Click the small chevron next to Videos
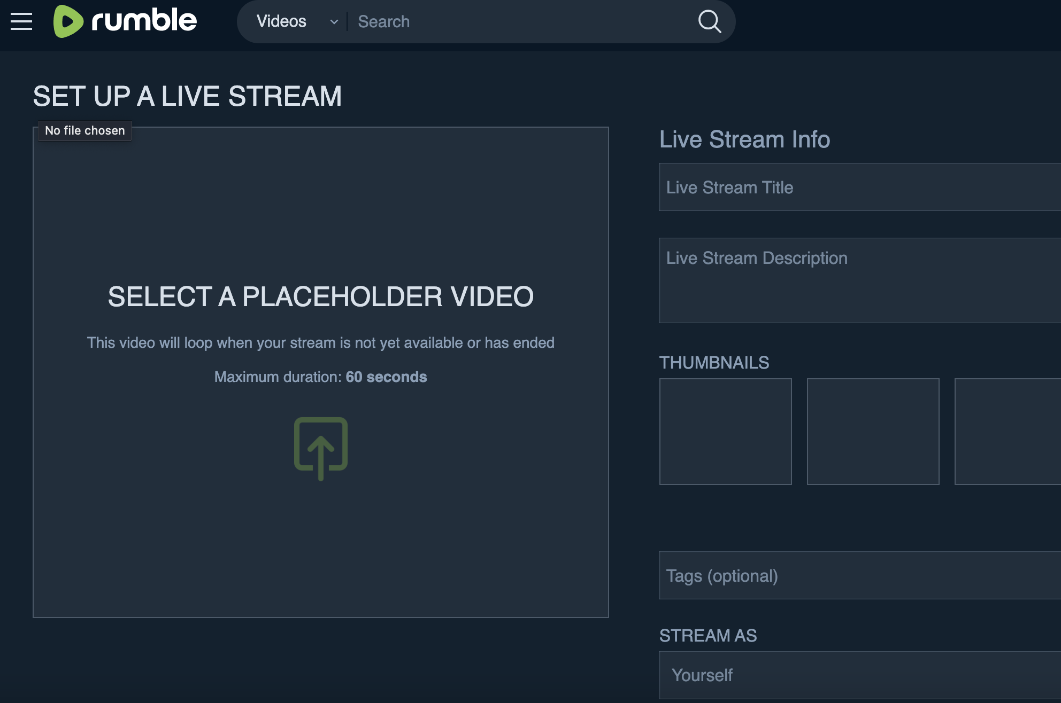Image resolution: width=1061 pixels, height=703 pixels. (x=334, y=22)
